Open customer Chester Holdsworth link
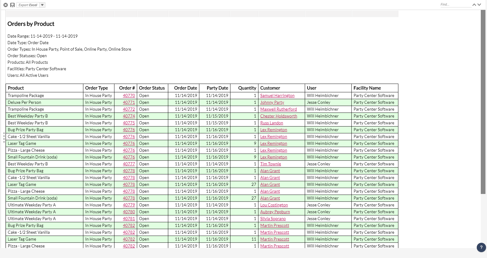The height and width of the screenshot is (258, 487). tap(279, 116)
